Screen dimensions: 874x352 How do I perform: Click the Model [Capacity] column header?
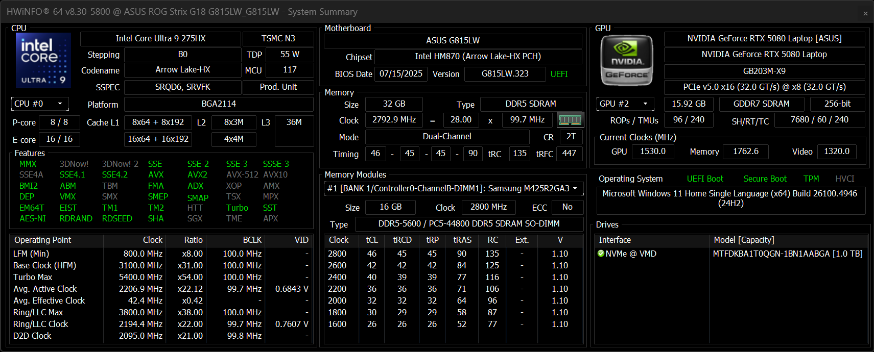click(x=788, y=240)
